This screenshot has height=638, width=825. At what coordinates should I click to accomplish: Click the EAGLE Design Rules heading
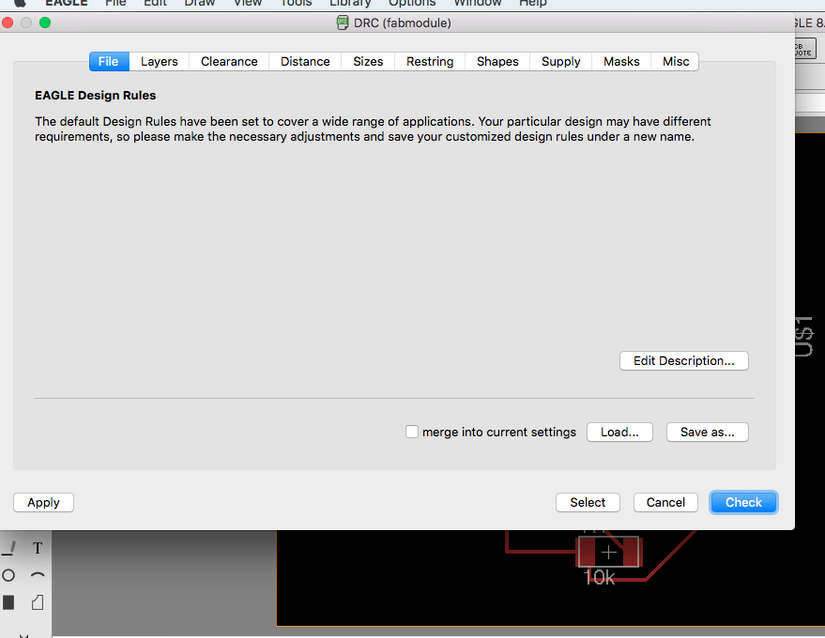tap(95, 95)
